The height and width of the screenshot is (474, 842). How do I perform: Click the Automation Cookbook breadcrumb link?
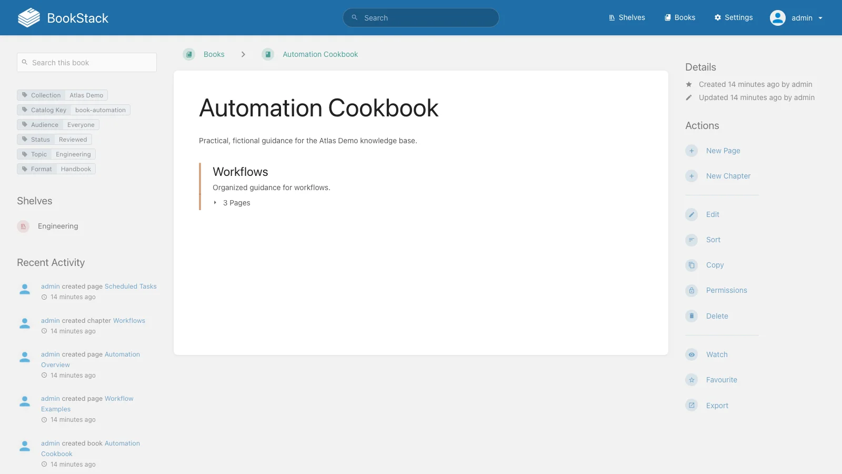pos(320,54)
